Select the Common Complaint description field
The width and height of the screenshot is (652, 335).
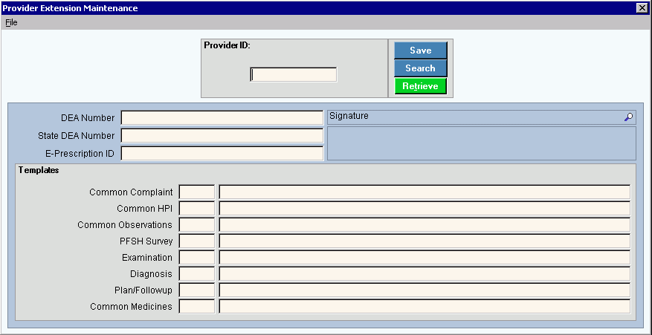(425, 192)
